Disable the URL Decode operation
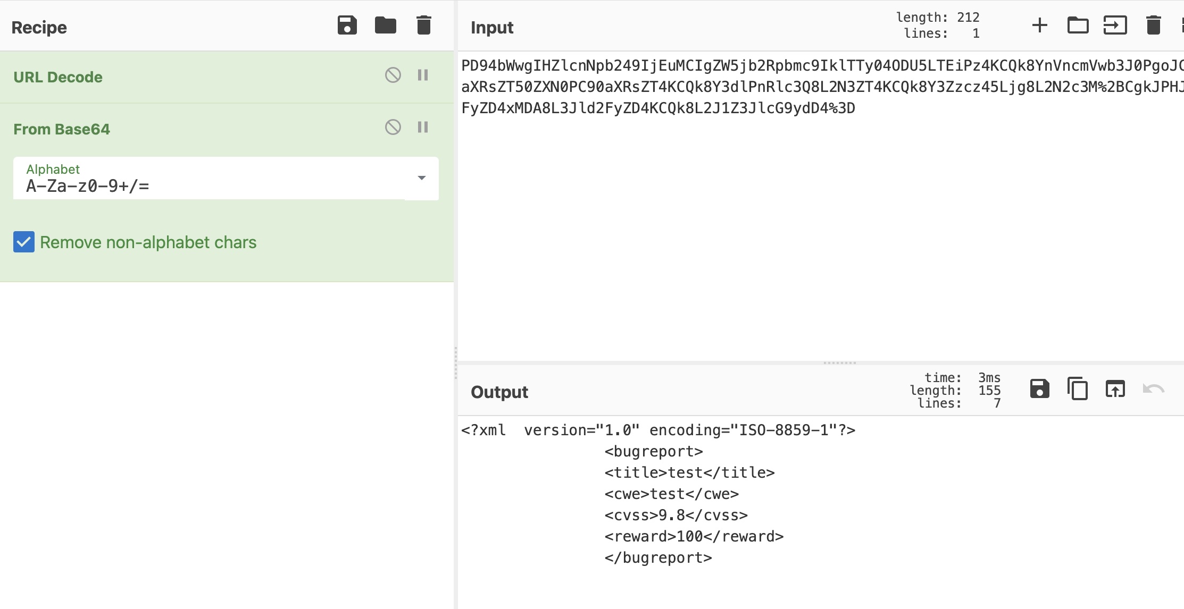The width and height of the screenshot is (1184, 609). point(393,75)
